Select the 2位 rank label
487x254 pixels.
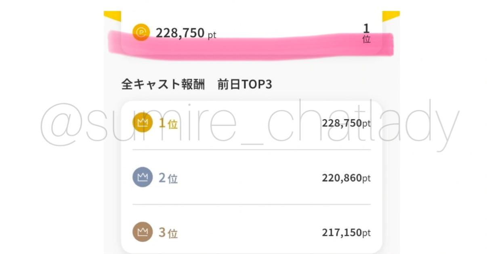168,178
